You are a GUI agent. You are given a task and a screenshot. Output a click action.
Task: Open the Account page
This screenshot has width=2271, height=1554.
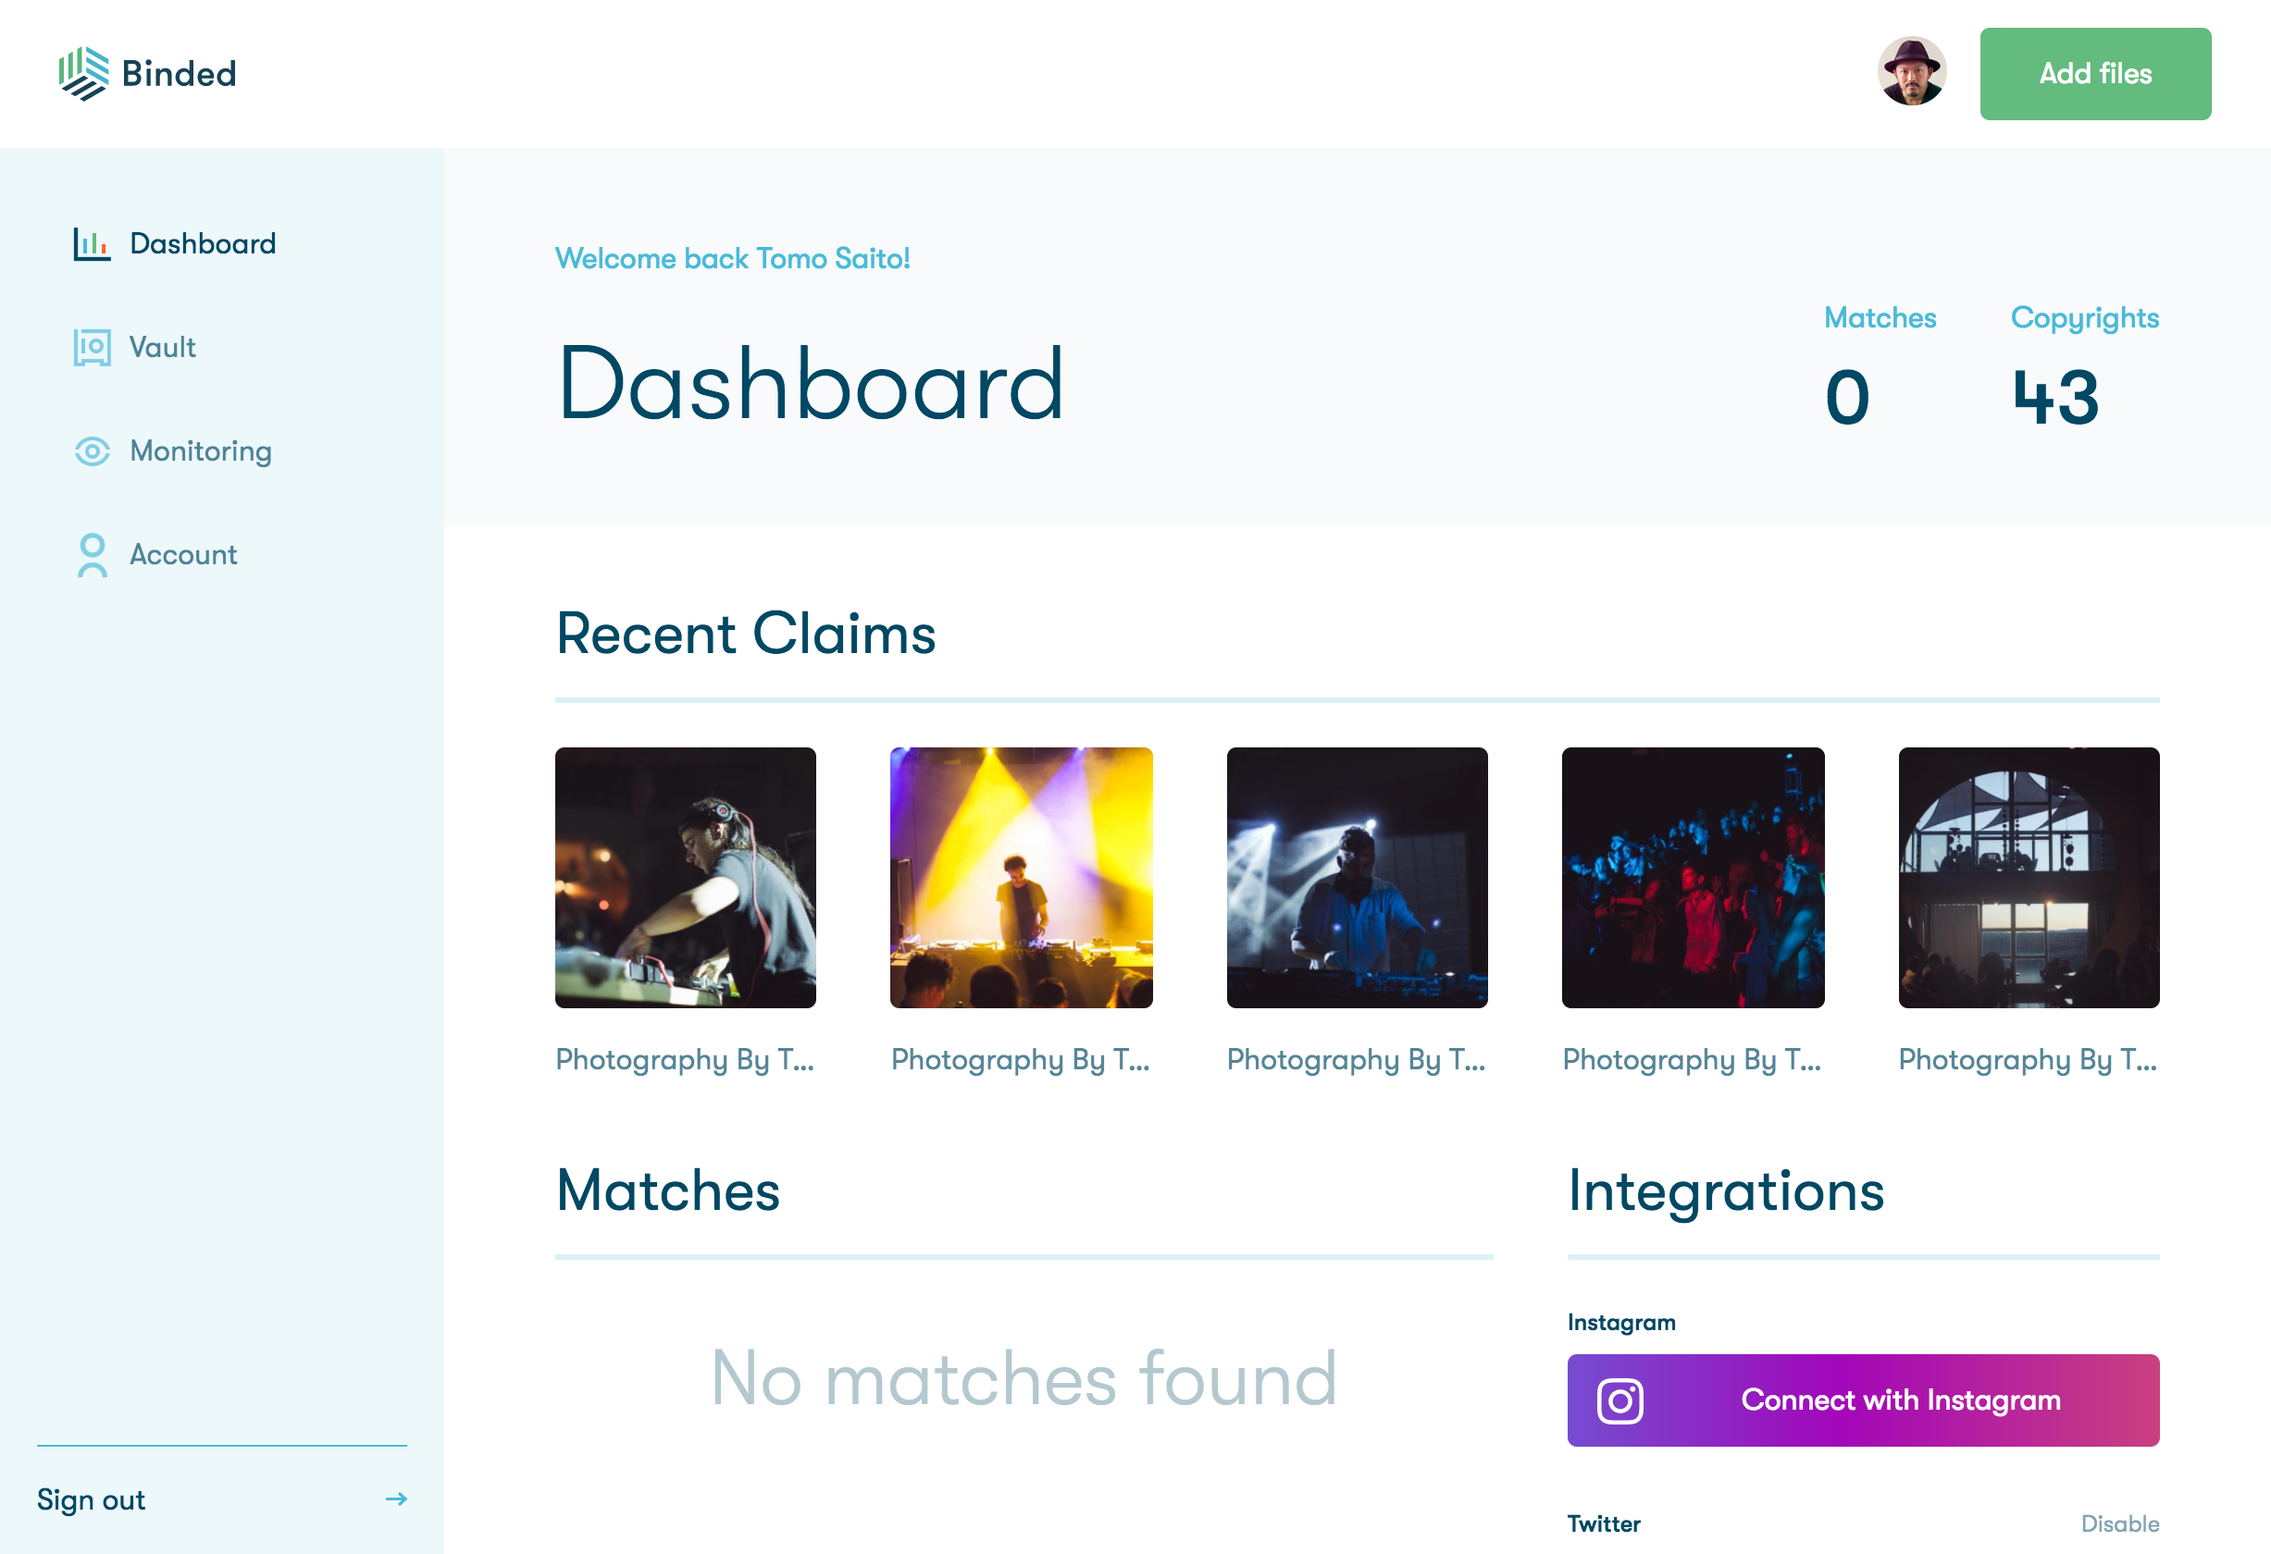182,555
